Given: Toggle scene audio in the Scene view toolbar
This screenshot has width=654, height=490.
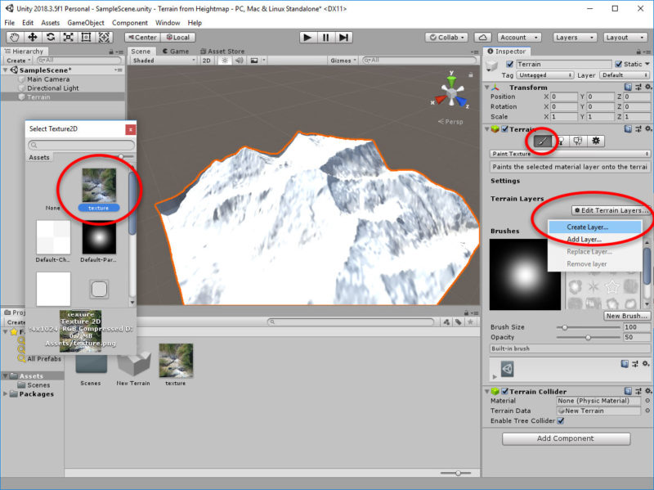Looking at the screenshot, I should pyautogui.click(x=239, y=61).
